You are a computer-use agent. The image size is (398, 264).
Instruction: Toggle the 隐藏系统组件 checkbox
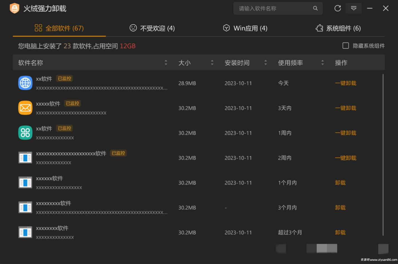346,46
